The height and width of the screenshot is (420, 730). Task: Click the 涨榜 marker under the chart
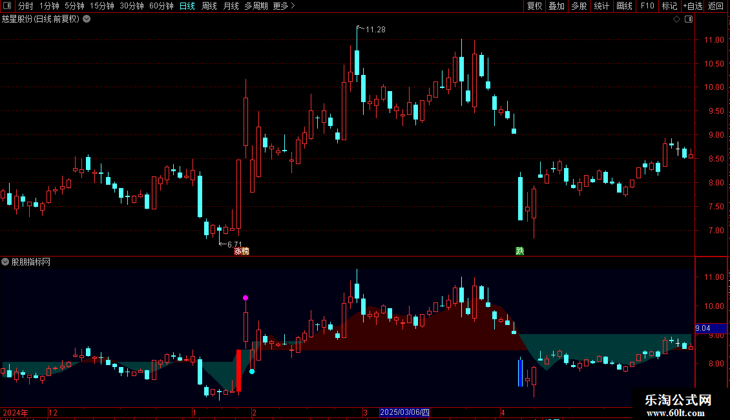pyautogui.click(x=242, y=251)
